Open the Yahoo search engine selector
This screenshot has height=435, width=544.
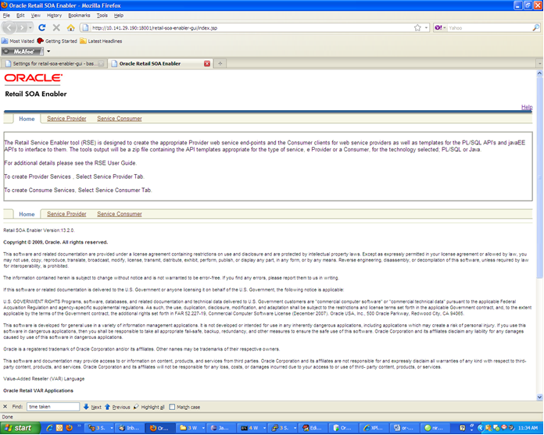(x=440, y=28)
